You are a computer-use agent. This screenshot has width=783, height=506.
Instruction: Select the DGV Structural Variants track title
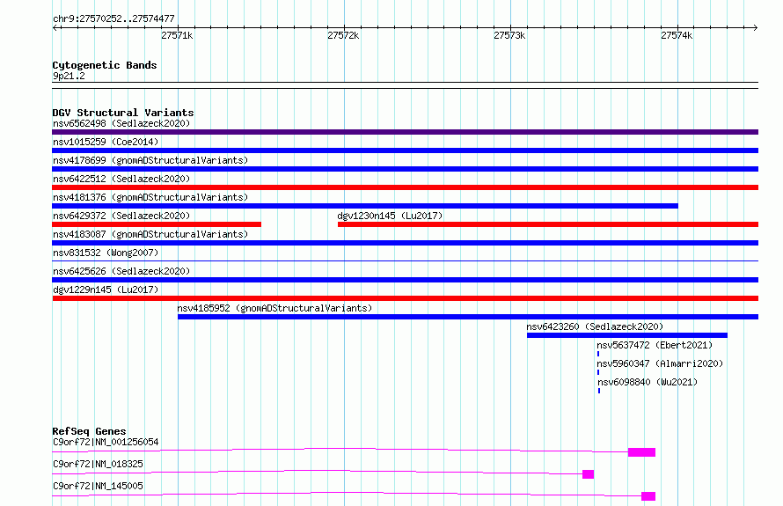pyautogui.click(x=123, y=113)
